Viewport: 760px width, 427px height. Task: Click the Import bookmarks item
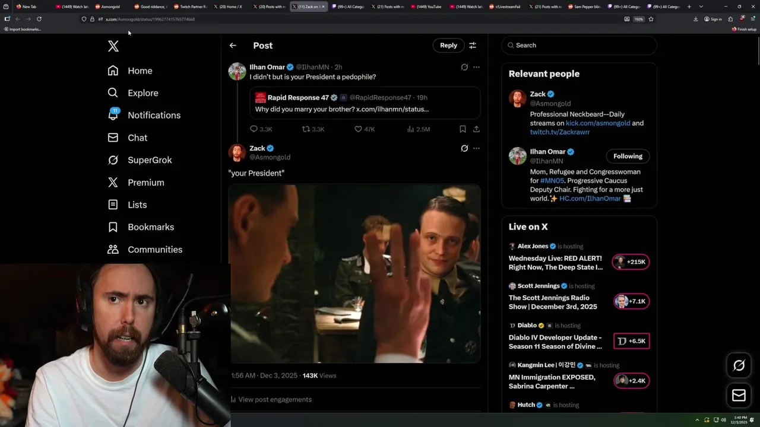click(x=23, y=29)
